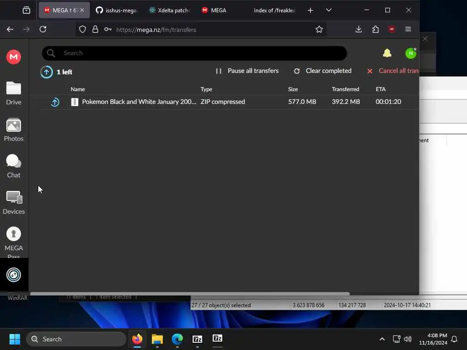Switch to isshus-mega GitHub tab
The height and width of the screenshot is (350, 467).
[x=116, y=10]
